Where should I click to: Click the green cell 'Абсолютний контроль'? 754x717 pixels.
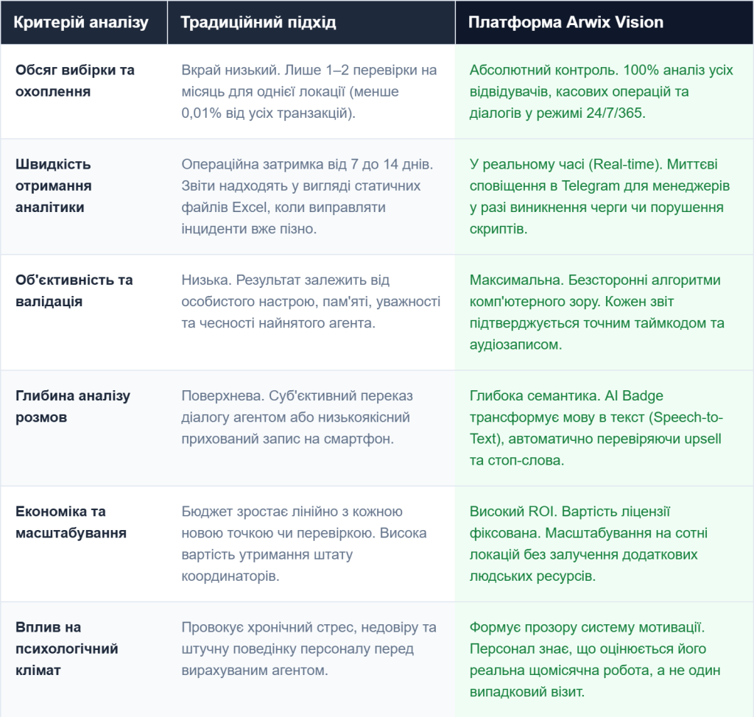coord(605,91)
